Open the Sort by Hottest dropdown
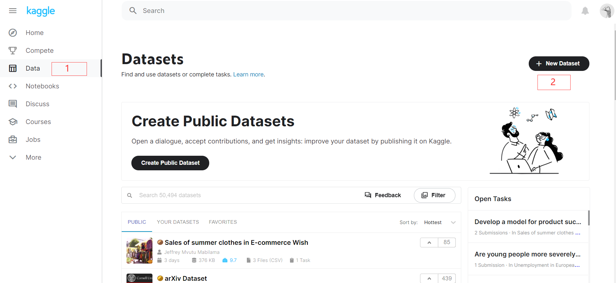 coord(440,222)
